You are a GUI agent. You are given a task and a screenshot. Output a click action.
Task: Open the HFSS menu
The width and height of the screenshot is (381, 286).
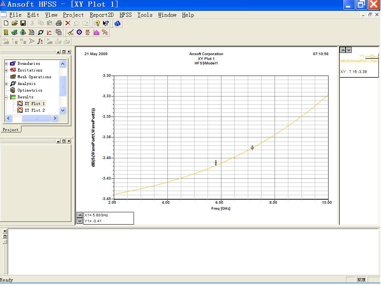click(x=125, y=15)
